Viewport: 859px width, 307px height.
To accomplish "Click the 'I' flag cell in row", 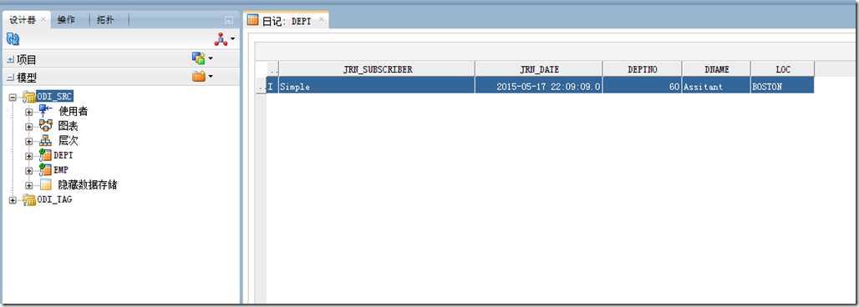I will pyautogui.click(x=272, y=86).
